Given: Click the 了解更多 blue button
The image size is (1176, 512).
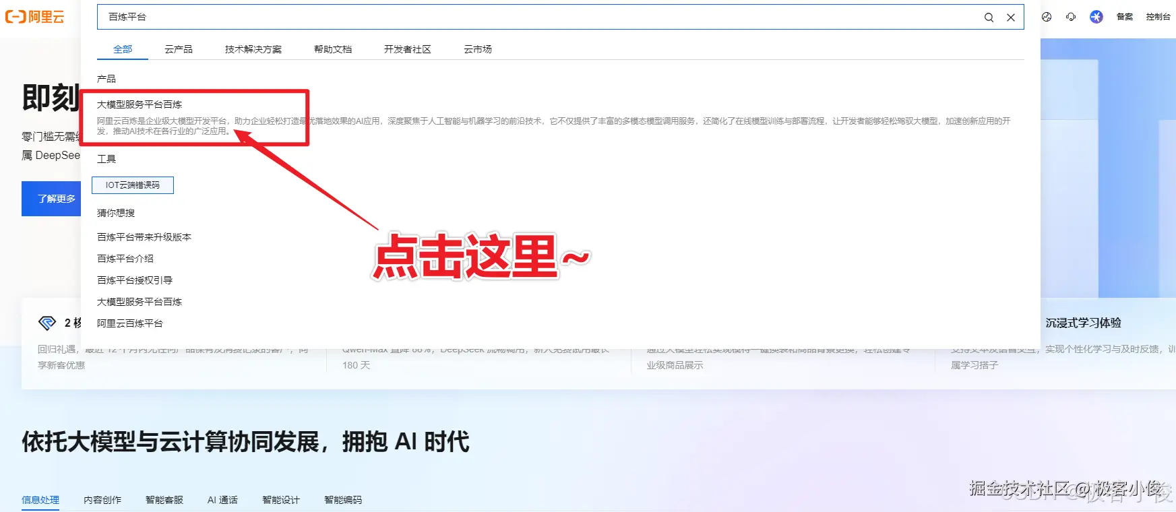Looking at the screenshot, I should tap(51, 199).
